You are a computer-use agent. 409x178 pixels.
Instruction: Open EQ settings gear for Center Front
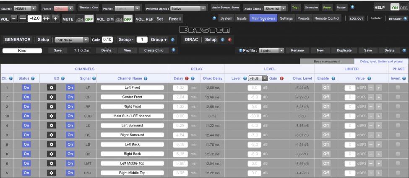pyautogui.click(x=51, y=97)
